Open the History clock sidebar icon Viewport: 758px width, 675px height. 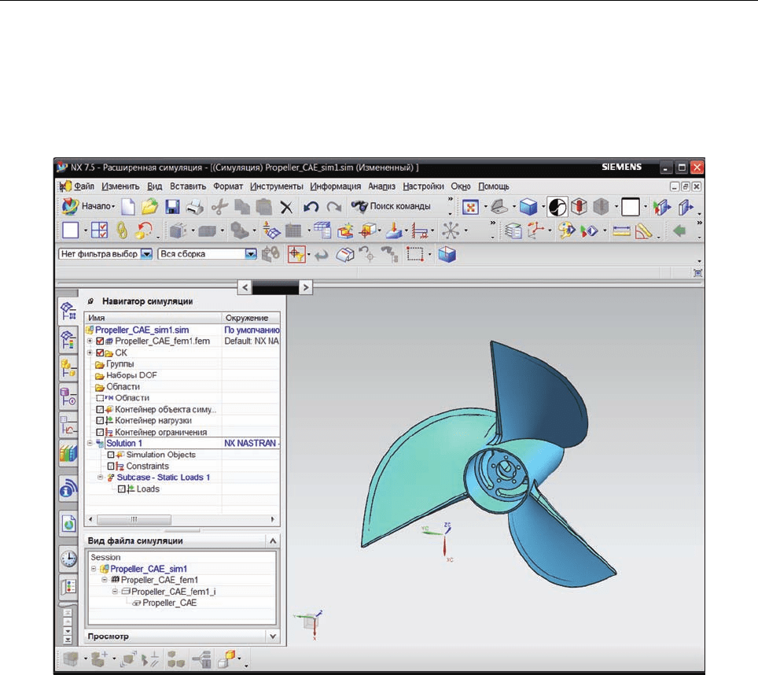68,559
